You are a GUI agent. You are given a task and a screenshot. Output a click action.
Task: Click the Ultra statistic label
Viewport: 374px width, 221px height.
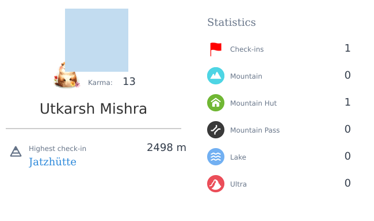tap(238, 184)
